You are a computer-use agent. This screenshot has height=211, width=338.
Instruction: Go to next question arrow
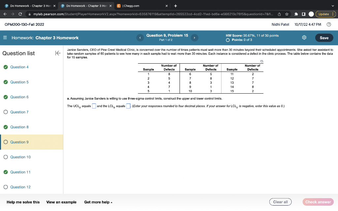pos(194,38)
